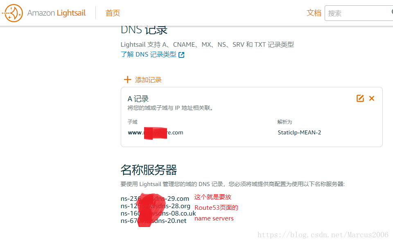Select name server ending in dns-29.com
393x243 pixels.
tap(155, 199)
